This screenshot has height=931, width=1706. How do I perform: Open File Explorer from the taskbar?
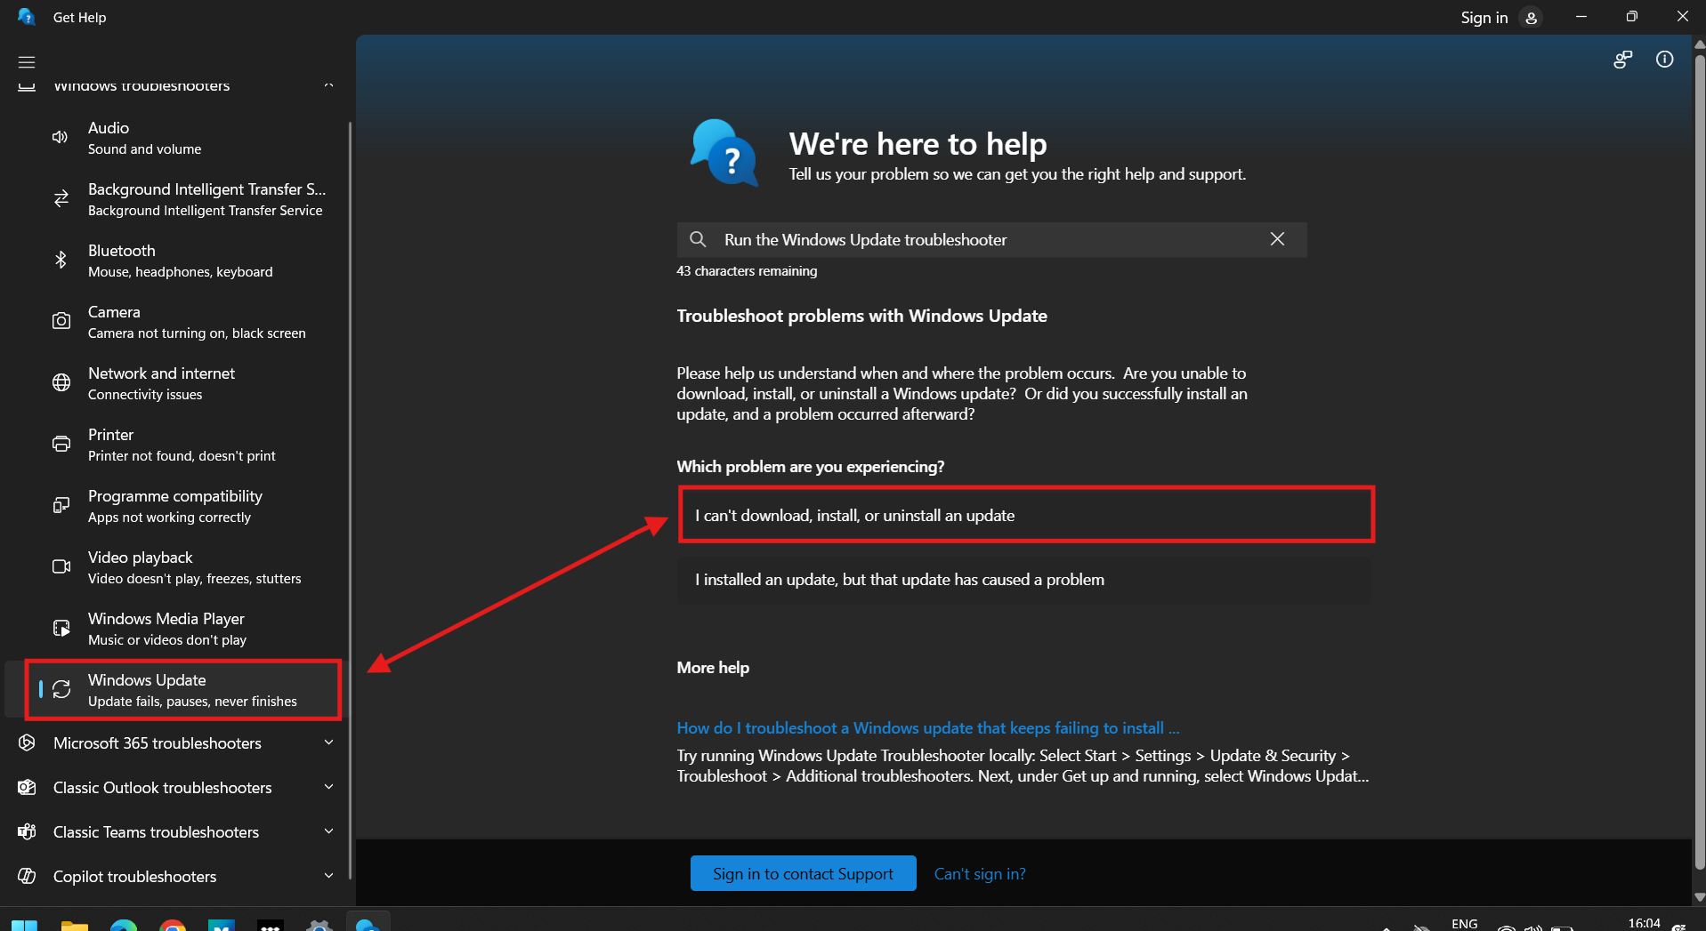[75, 926]
